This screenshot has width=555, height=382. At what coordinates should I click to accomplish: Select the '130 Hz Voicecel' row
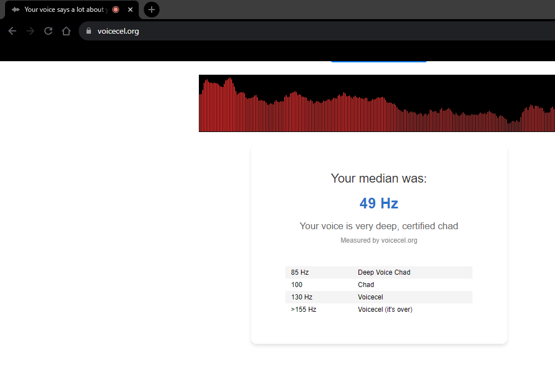coord(379,297)
